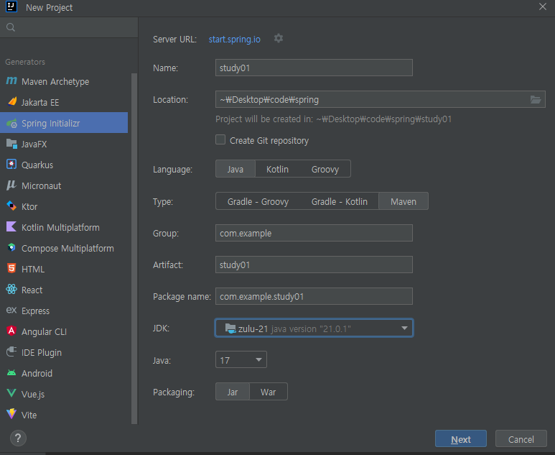
Task: Click the Quarkus generator icon
Action: tap(11, 165)
